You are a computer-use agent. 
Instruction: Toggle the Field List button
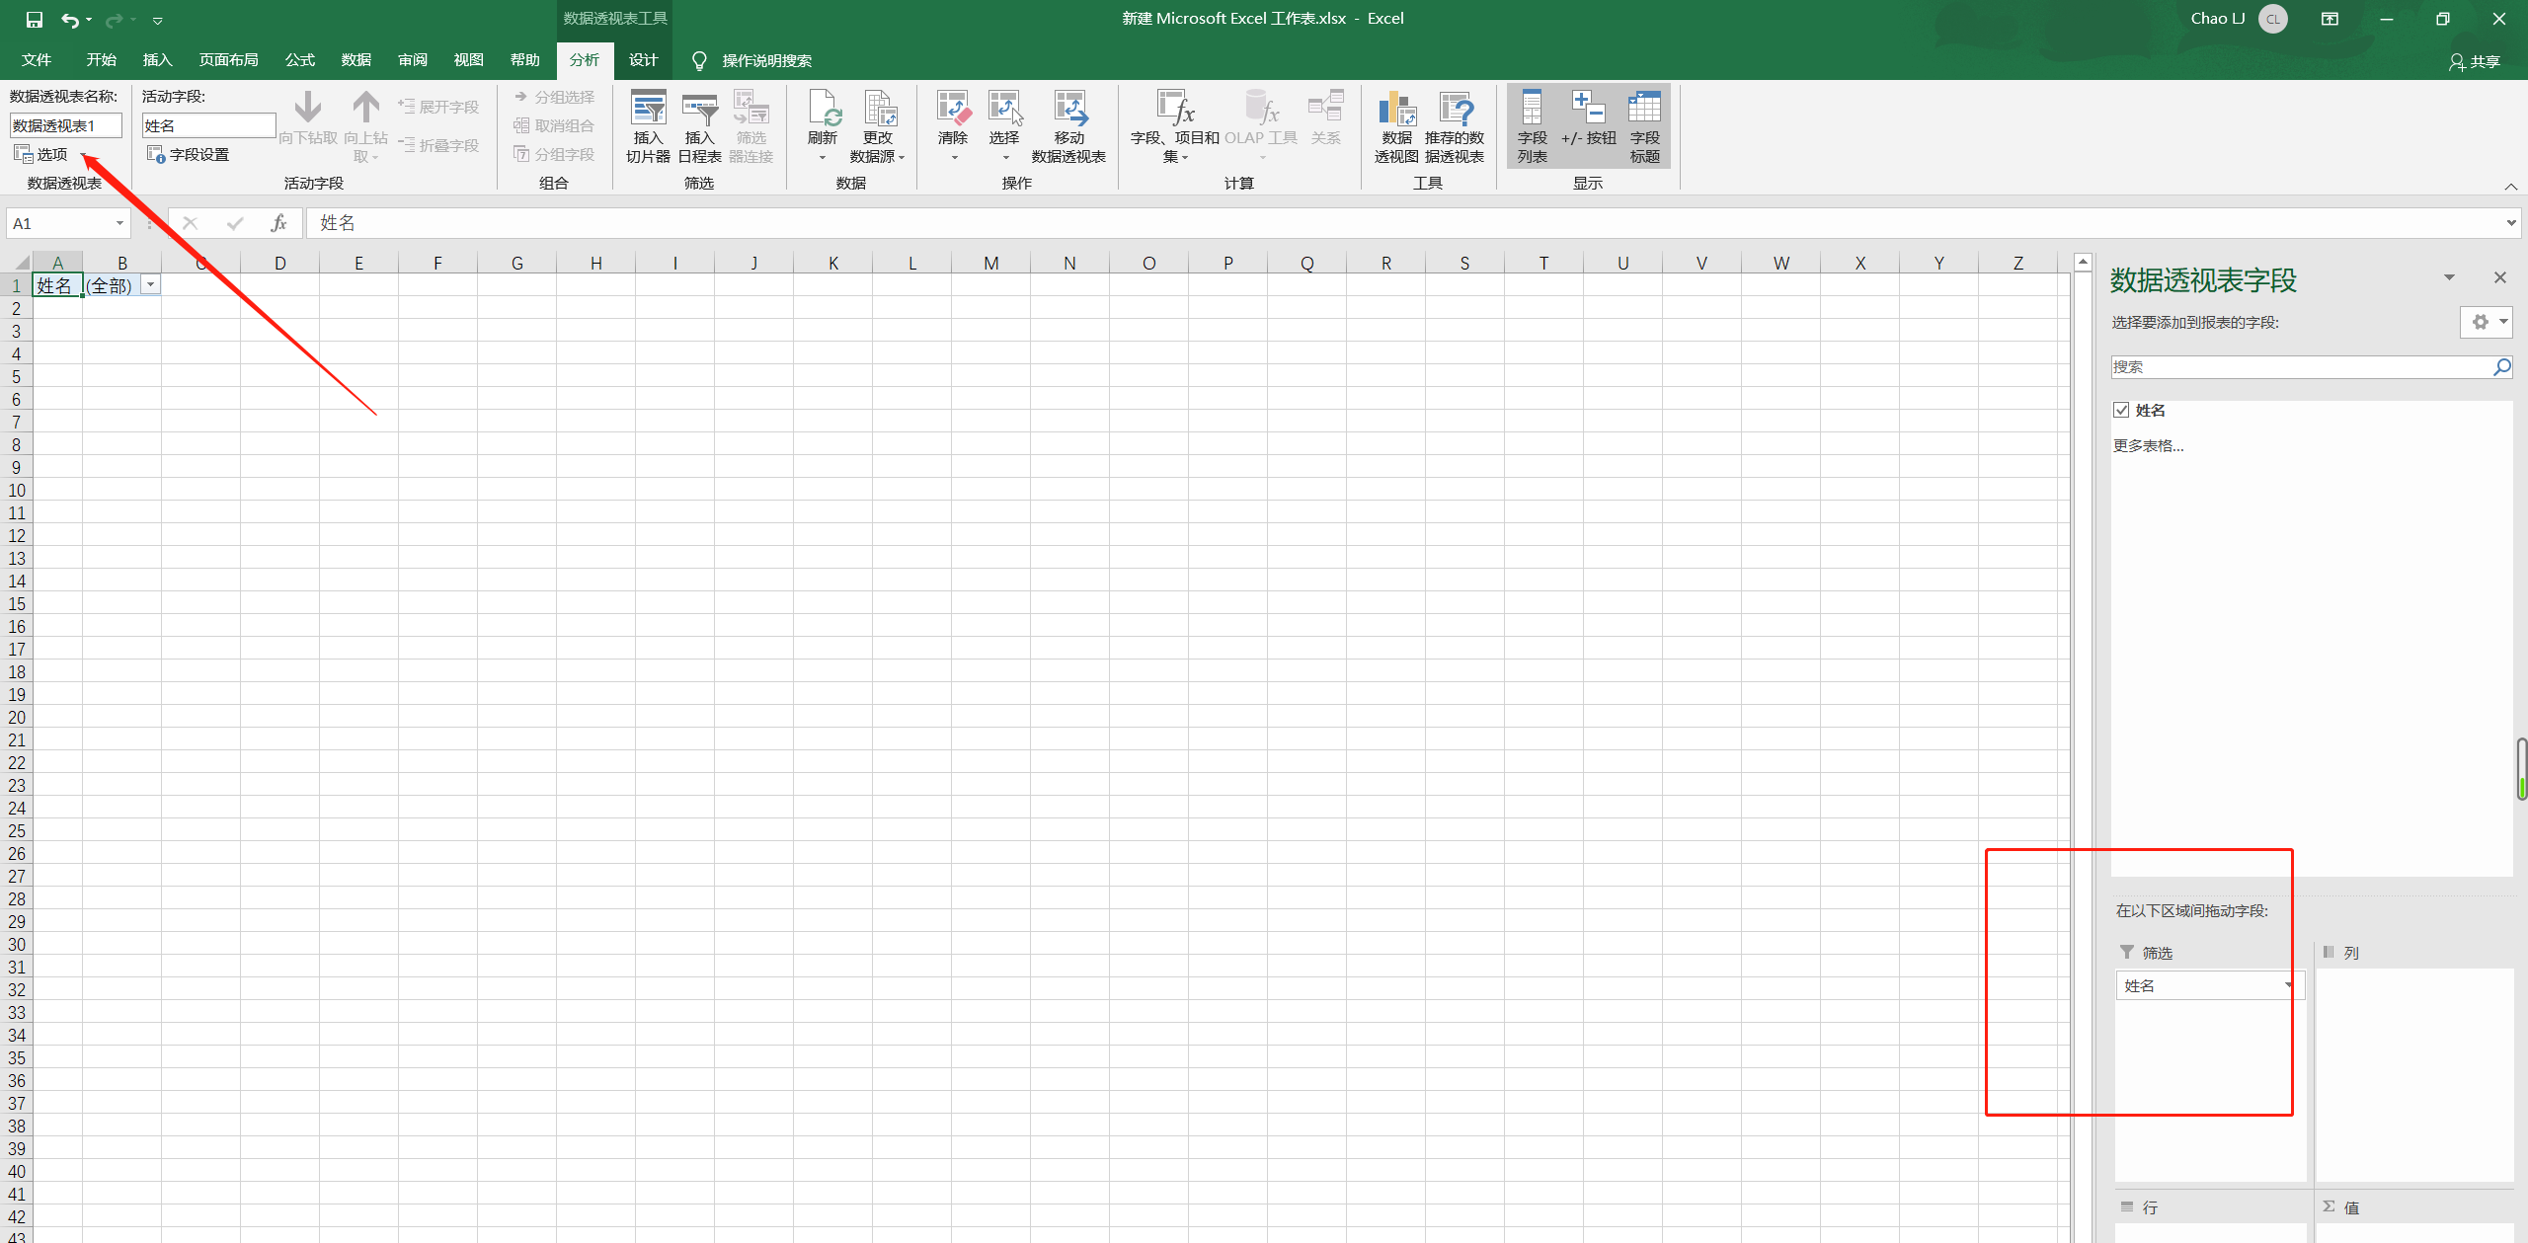point(1532,126)
